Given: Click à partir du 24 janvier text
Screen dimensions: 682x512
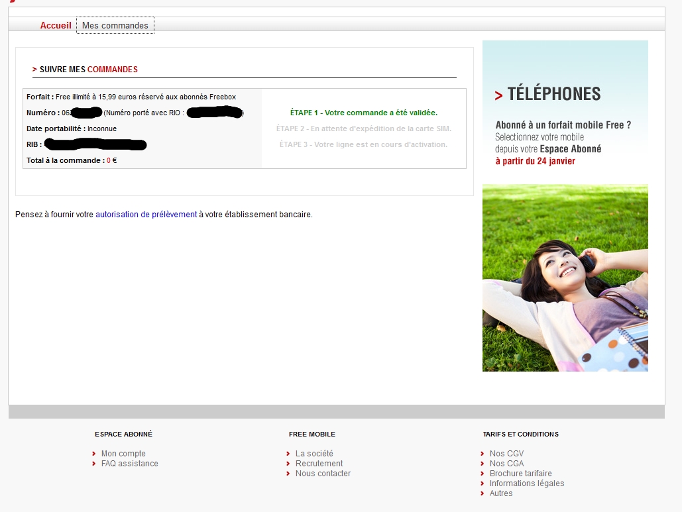Looking at the screenshot, I should point(536,161).
